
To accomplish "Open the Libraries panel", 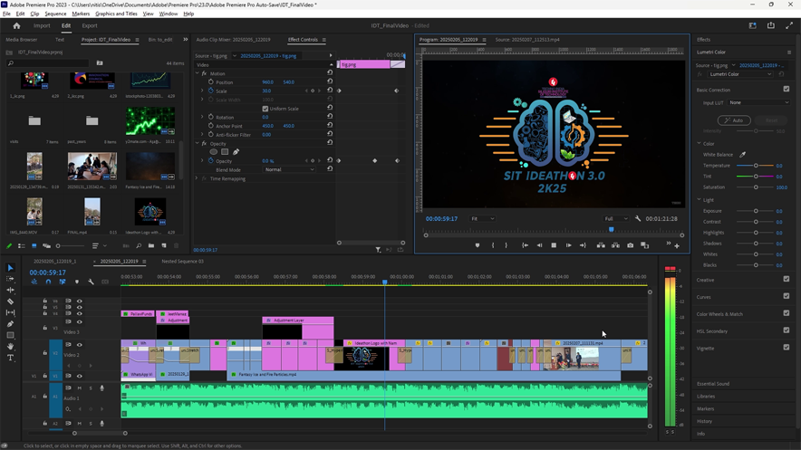I will [x=706, y=397].
